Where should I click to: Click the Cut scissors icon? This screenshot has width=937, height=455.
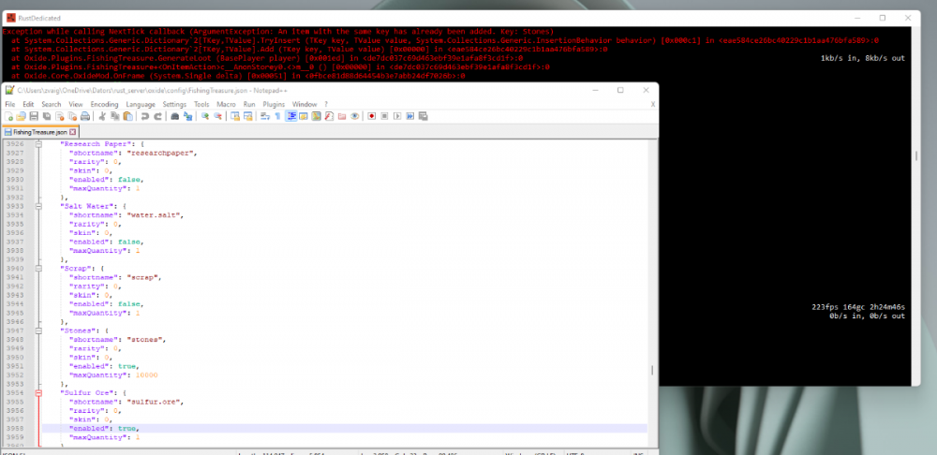click(x=102, y=116)
